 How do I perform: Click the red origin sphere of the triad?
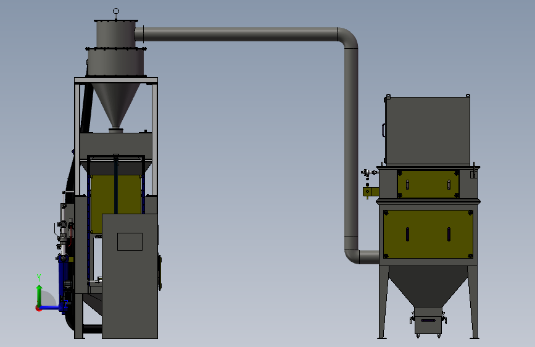[38, 308]
